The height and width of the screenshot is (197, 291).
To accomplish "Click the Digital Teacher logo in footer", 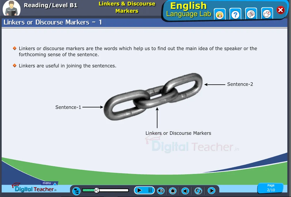I will click(x=34, y=188).
